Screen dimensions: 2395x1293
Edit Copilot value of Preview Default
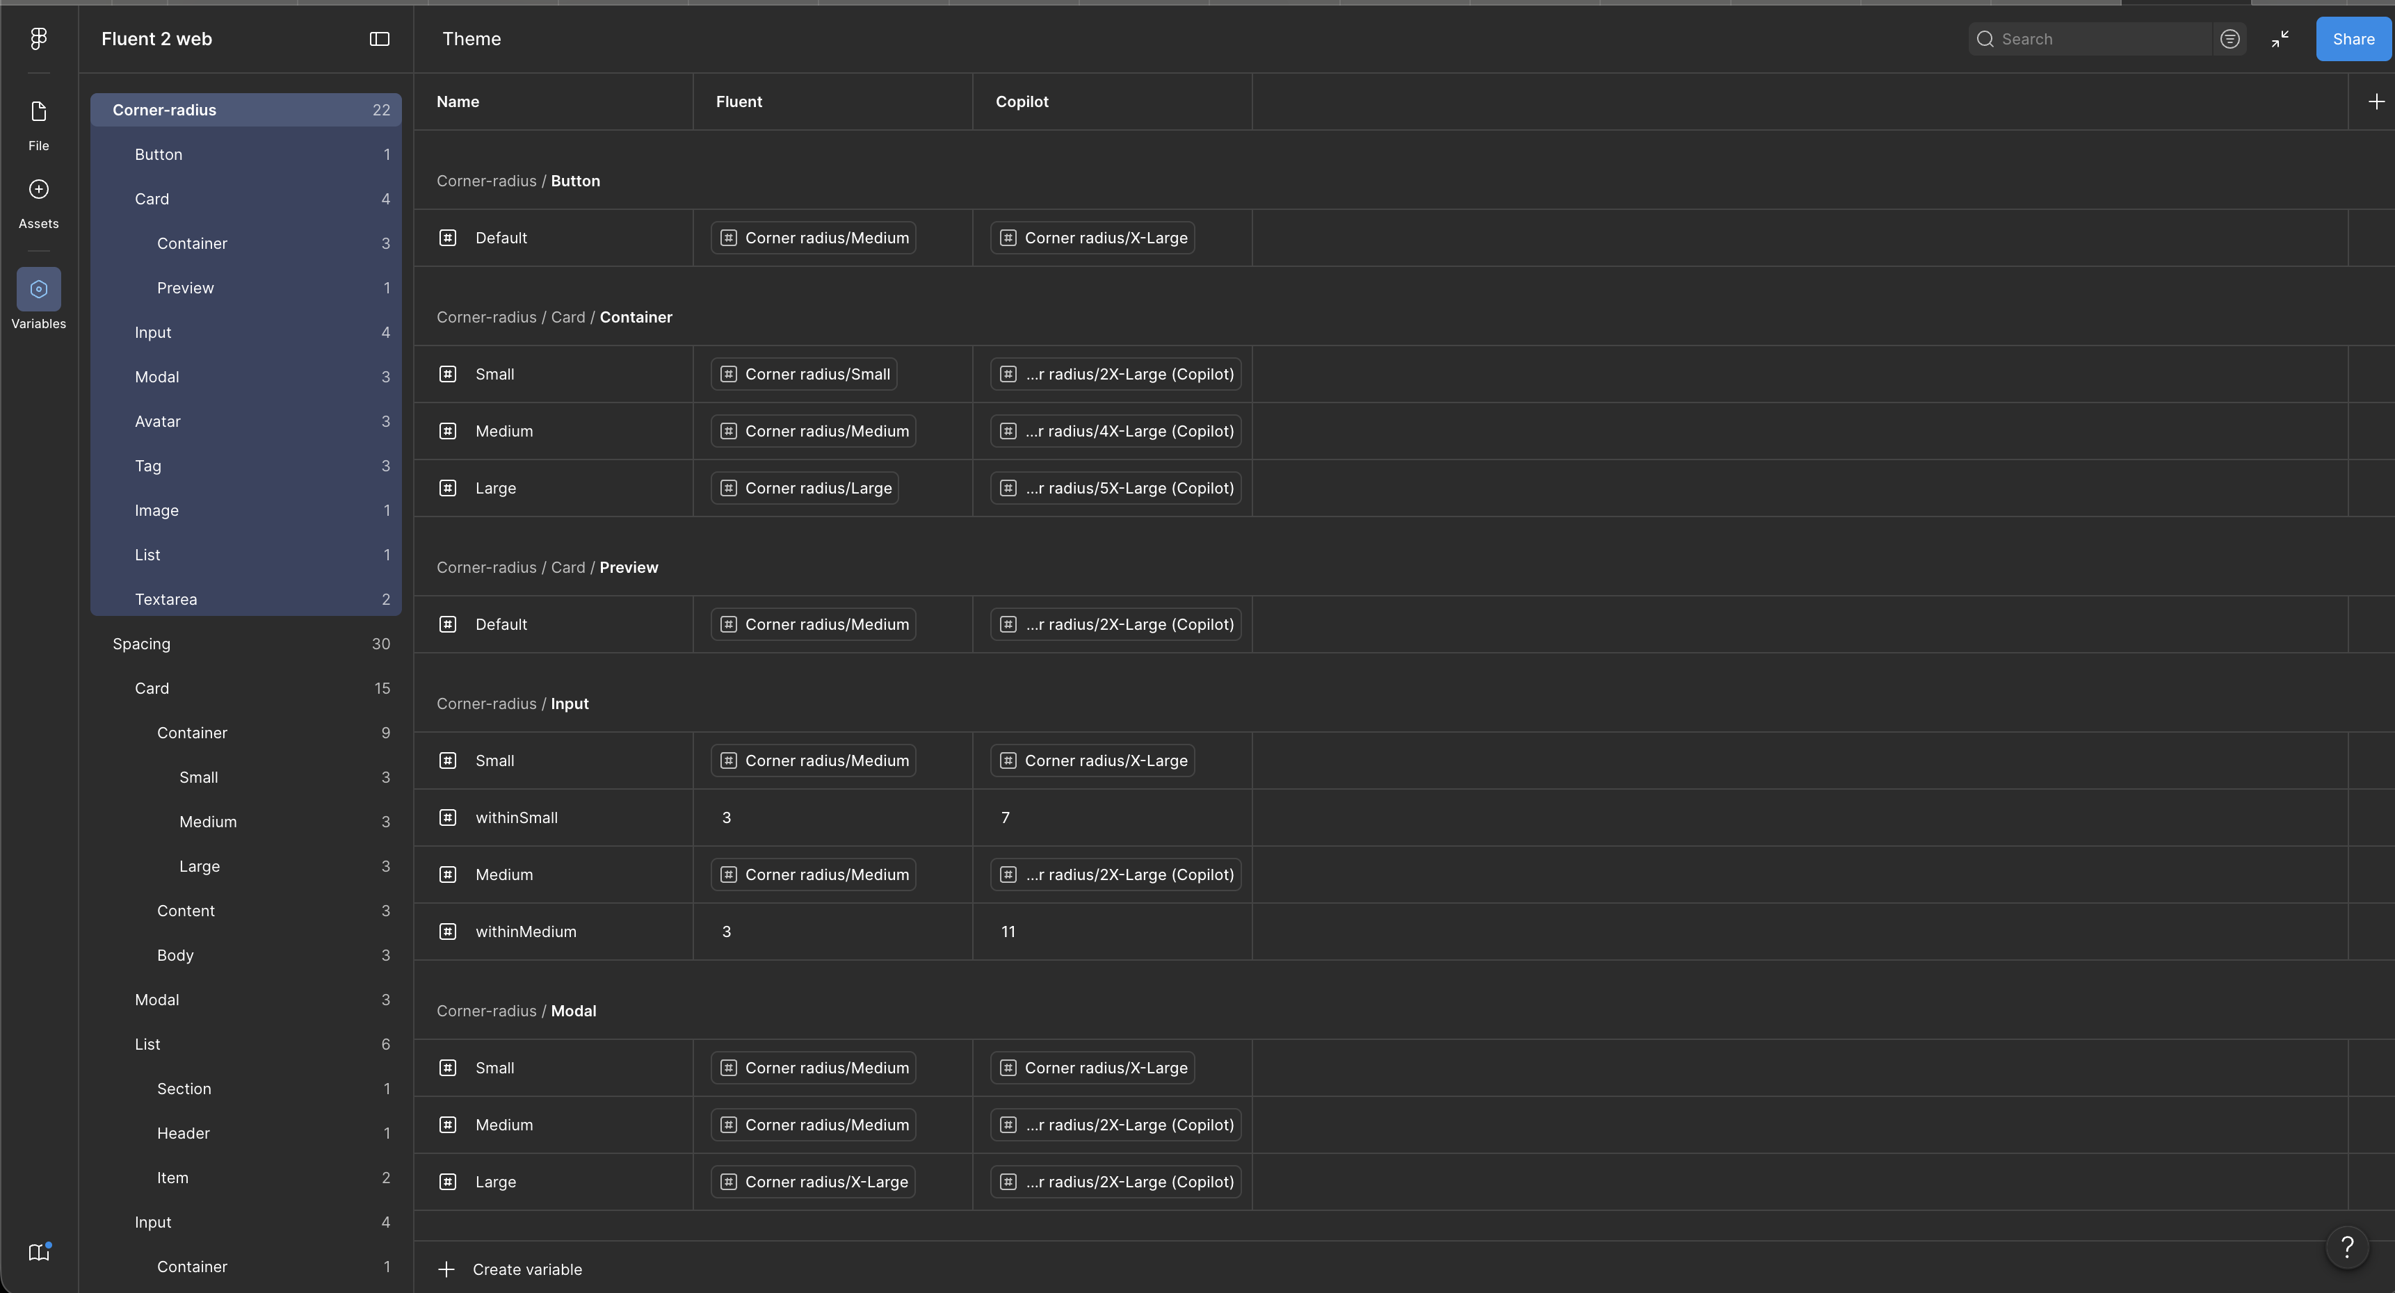point(1115,625)
